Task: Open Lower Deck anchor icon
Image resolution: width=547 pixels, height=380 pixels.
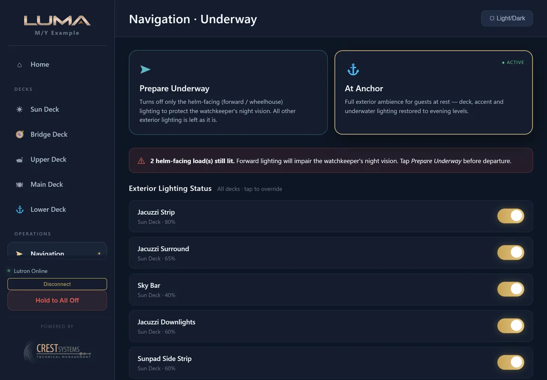Action: [x=19, y=209]
